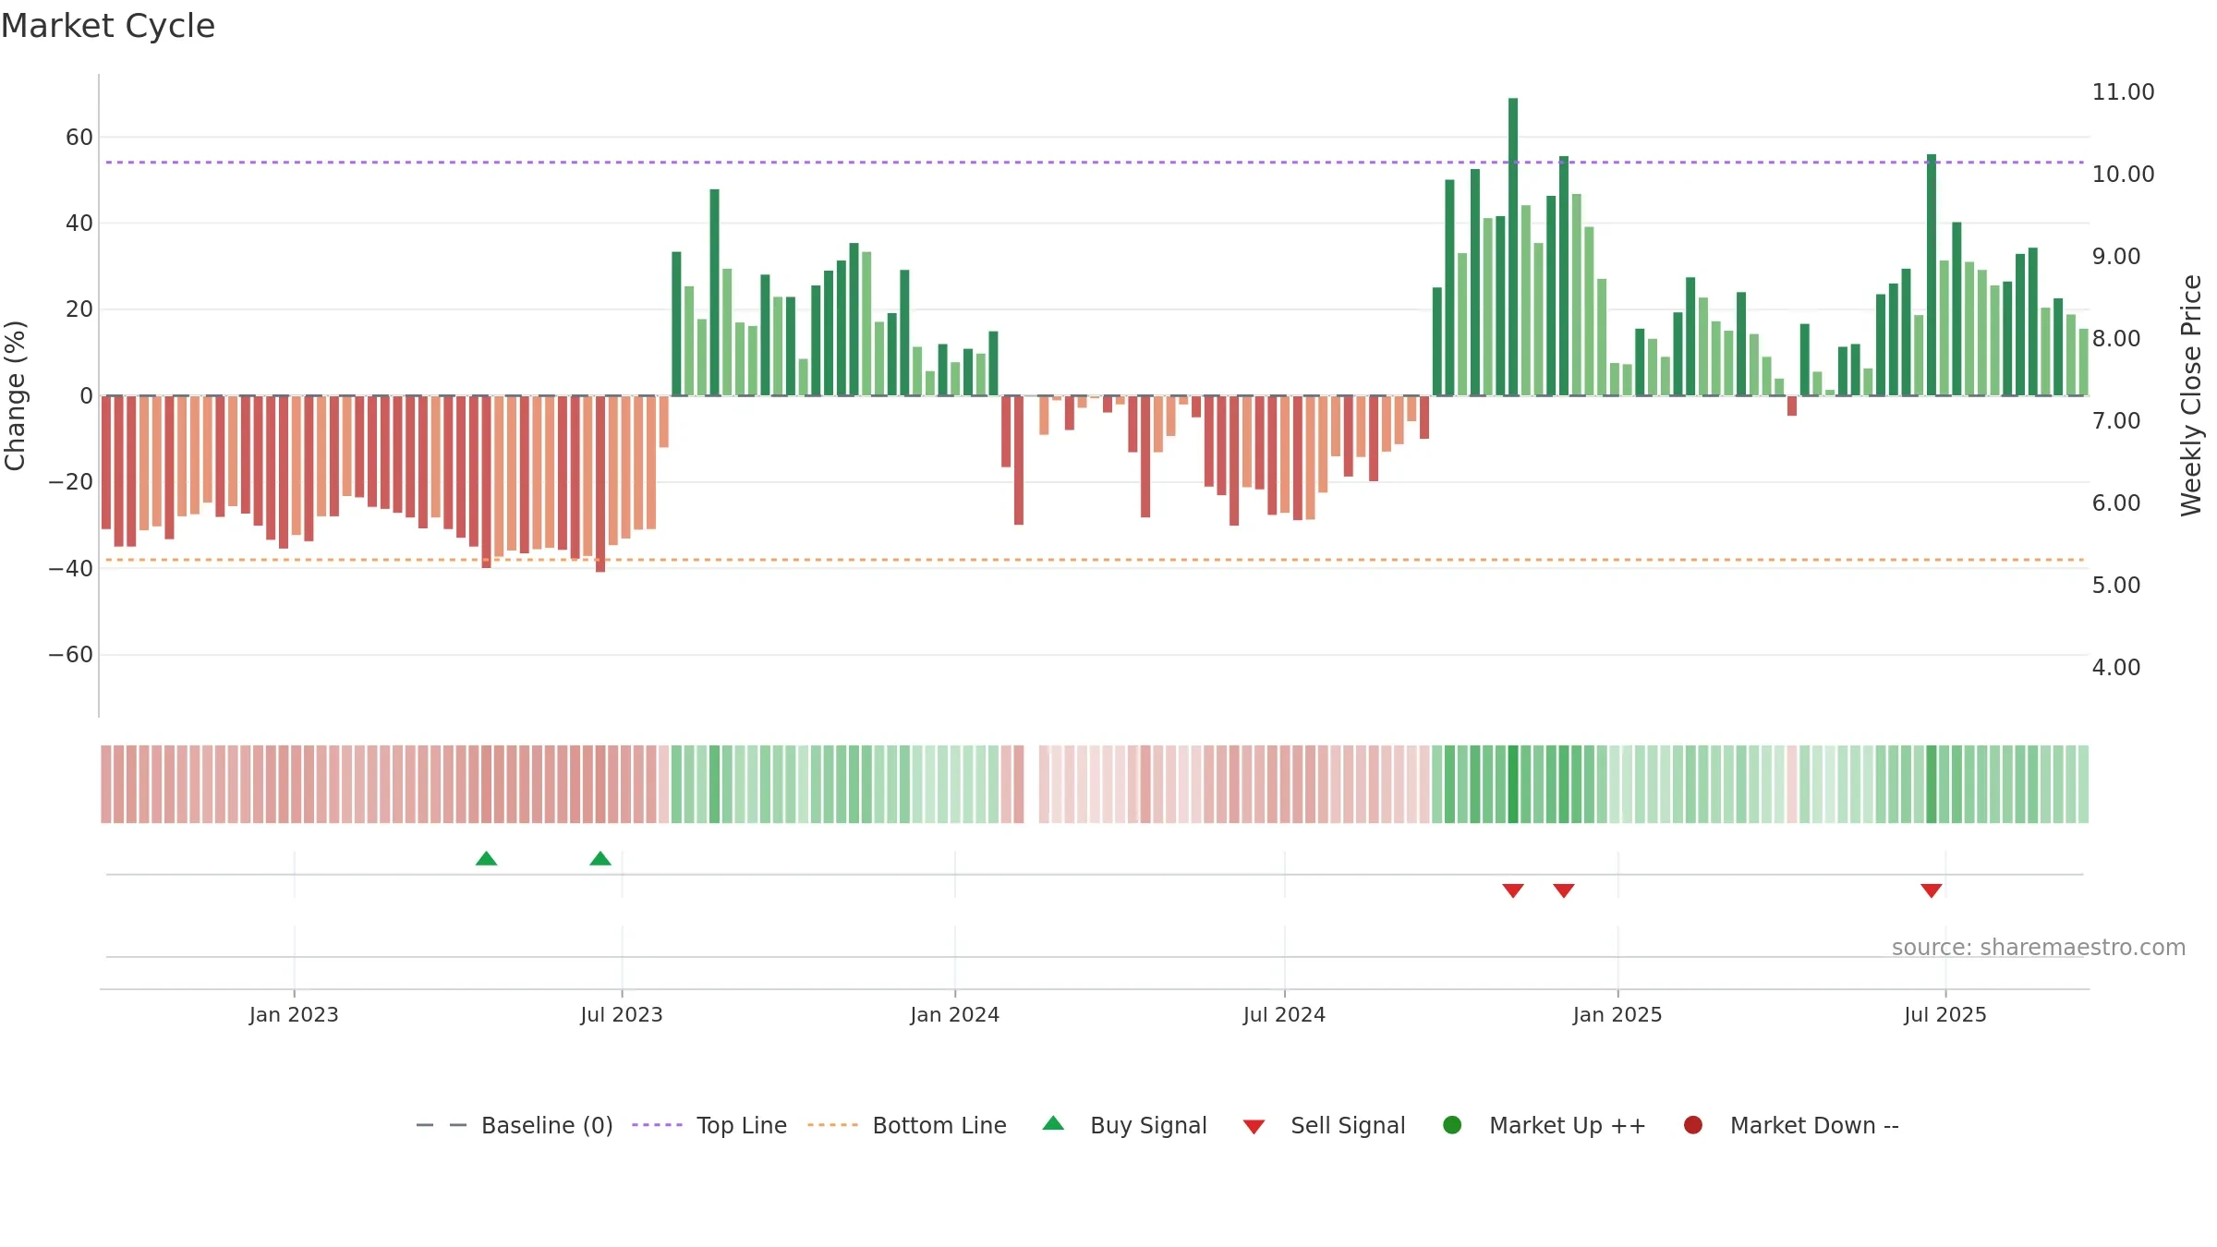Select the sell signal marker near Jul 2025
The image size is (2217, 1247).
[1932, 890]
